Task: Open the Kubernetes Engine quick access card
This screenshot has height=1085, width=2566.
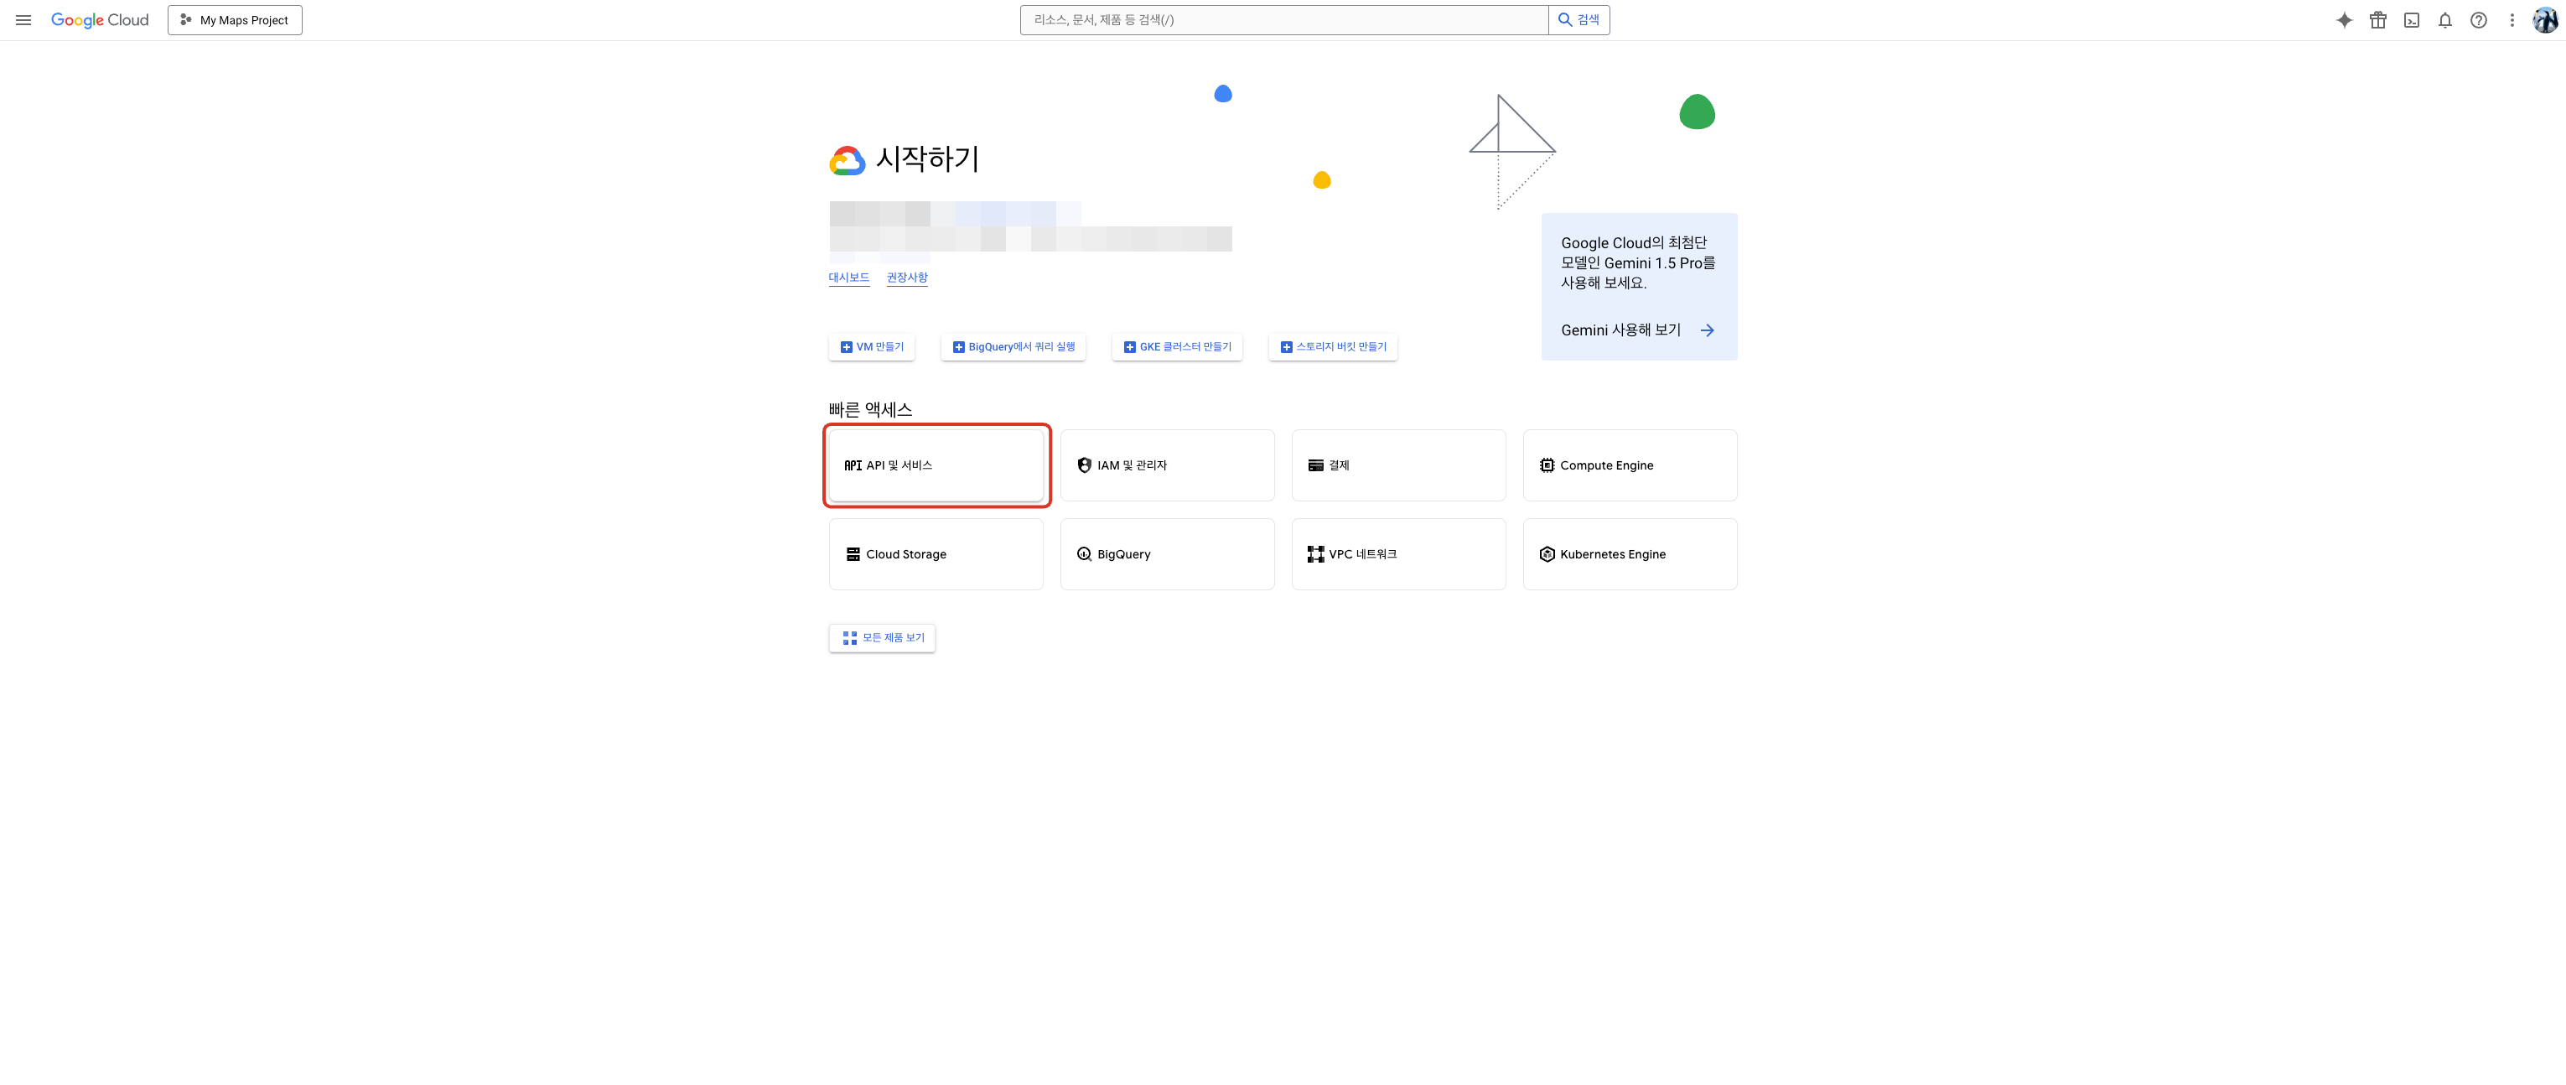Action: pos(1629,554)
